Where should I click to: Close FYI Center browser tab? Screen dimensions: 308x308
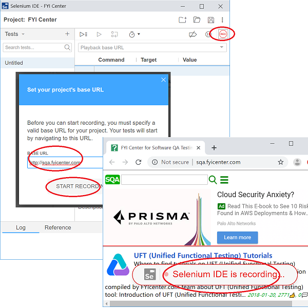point(198,148)
